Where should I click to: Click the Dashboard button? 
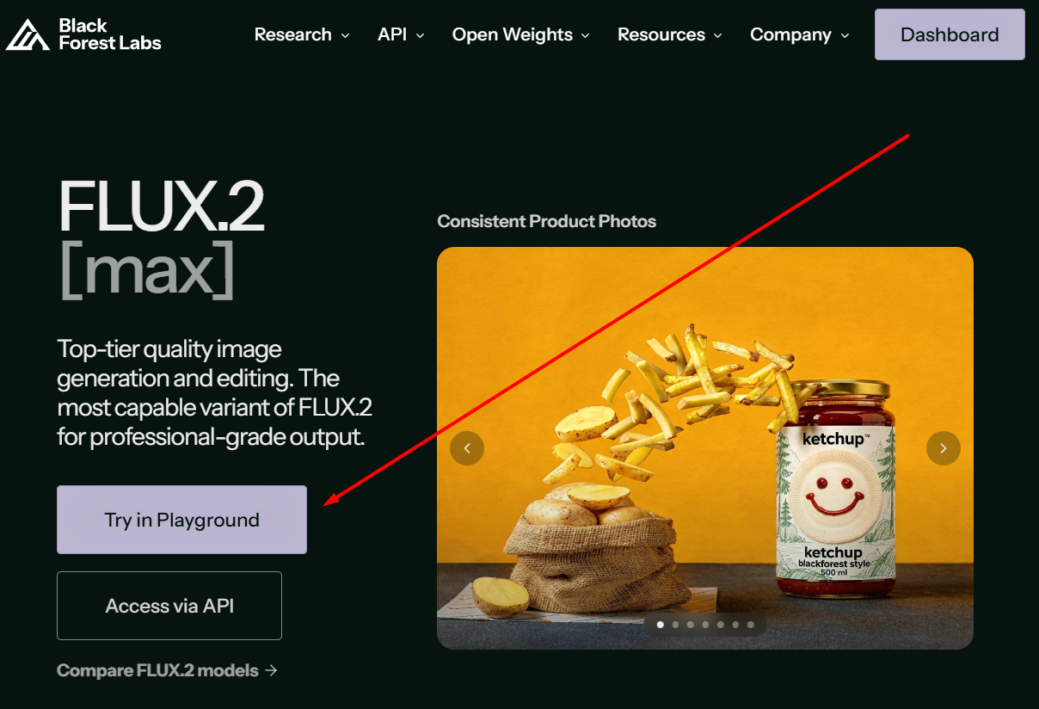950,34
